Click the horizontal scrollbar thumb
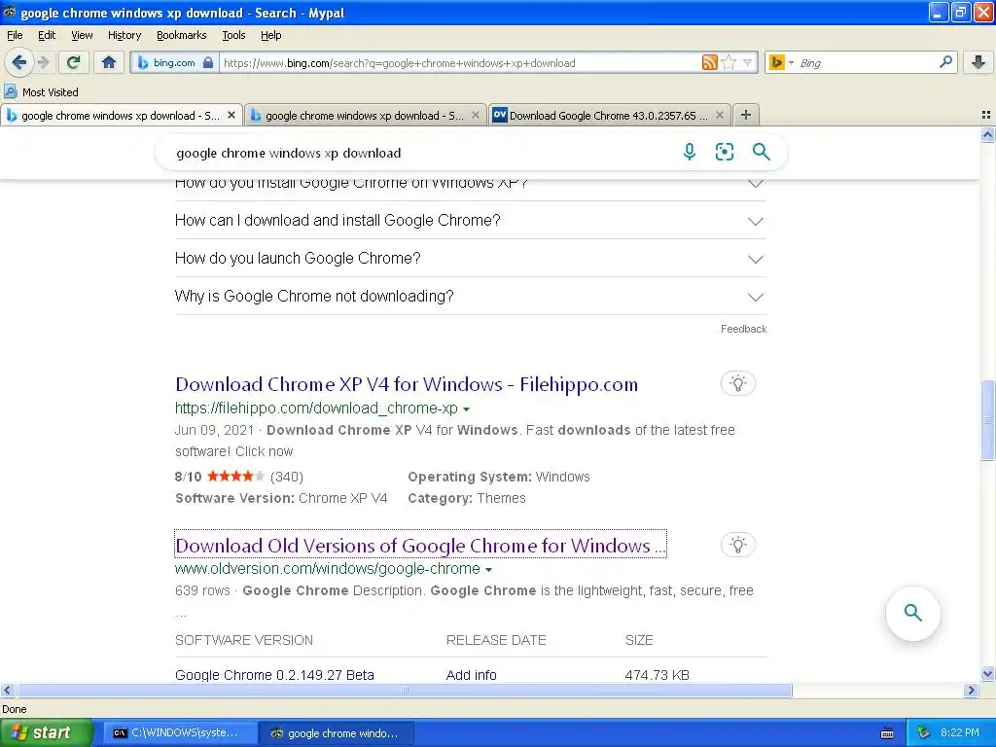This screenshot has width=996, height=747. pyautogui.click(x=404, y=691)
